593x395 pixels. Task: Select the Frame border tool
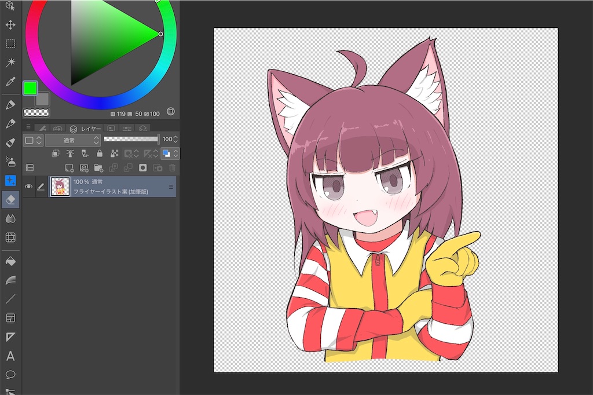click(10, 318)
